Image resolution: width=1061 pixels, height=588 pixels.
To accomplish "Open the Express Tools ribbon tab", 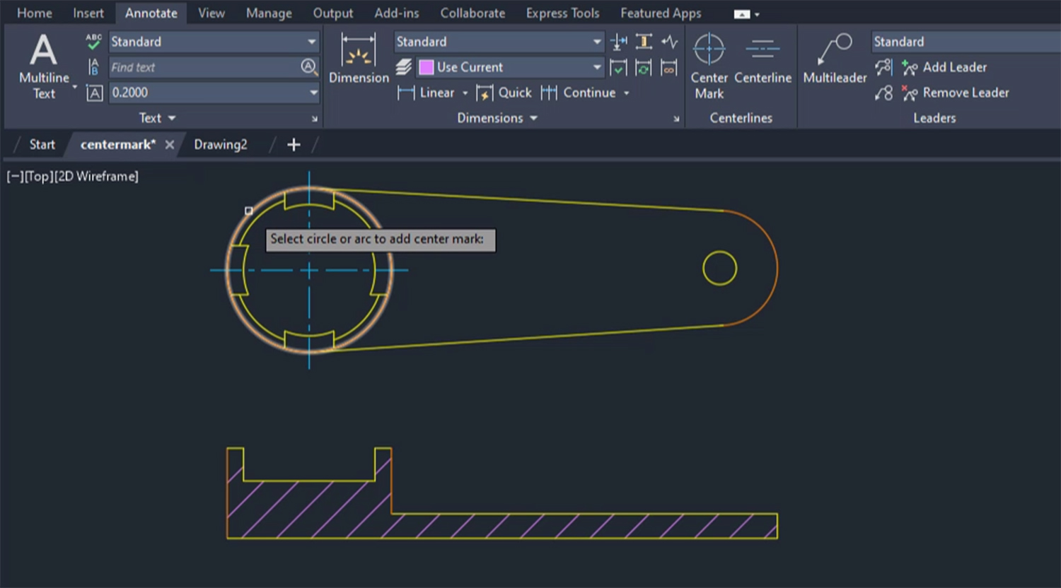I will click(x=562, y=12).
